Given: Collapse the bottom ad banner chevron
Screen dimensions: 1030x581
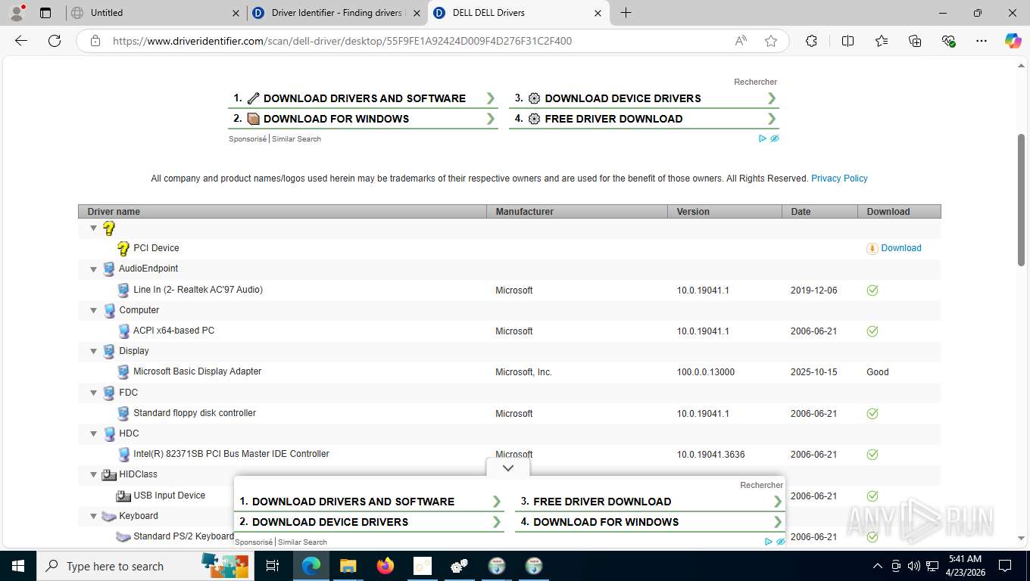Looking at the screenshot, I should click(508, 468).
